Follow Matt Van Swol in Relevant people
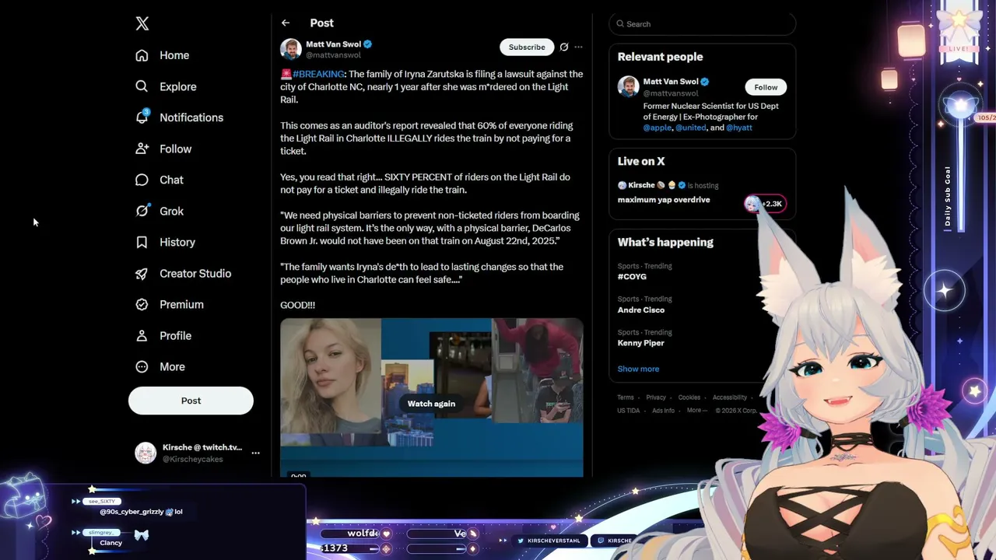This screenshot has width=996, height=560. pos(766,87)
